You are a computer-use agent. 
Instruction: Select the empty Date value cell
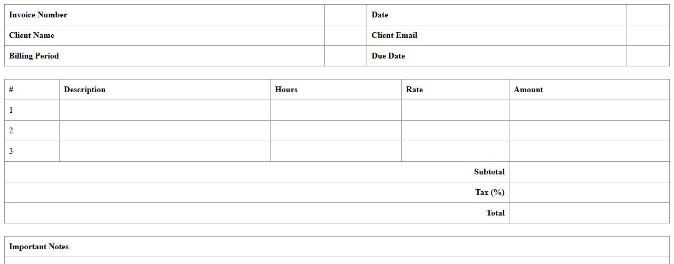[x=648, y=15]
